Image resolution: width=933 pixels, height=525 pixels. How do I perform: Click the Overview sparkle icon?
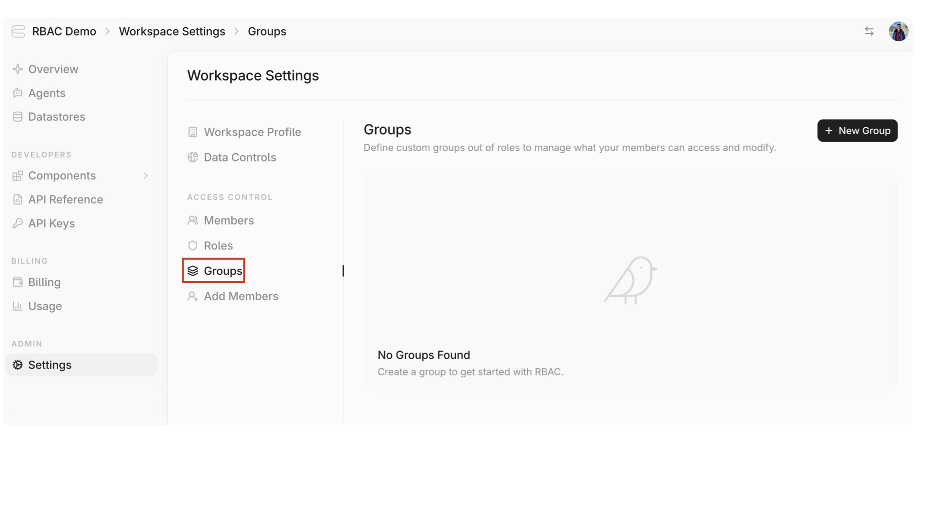[x=17, y=69]
